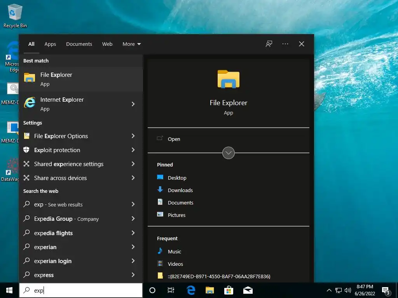Close the search panel
398x298 pixels.
pyautogui.click(x=302, y=44)
